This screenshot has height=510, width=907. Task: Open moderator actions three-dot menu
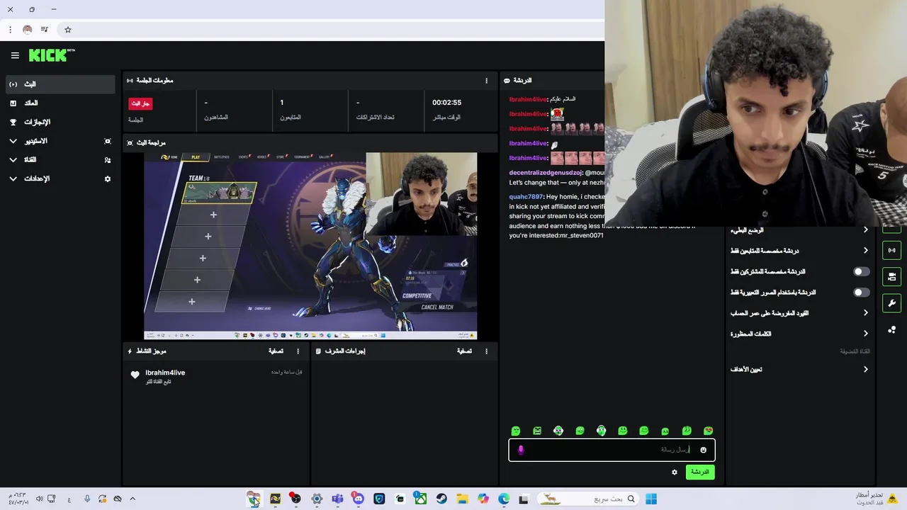click(486, 351)
